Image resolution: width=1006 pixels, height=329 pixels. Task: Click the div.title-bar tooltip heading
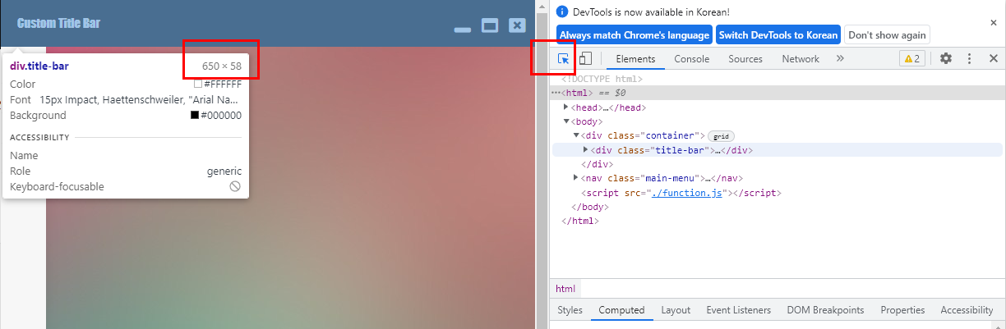click(x=39, y=66)
